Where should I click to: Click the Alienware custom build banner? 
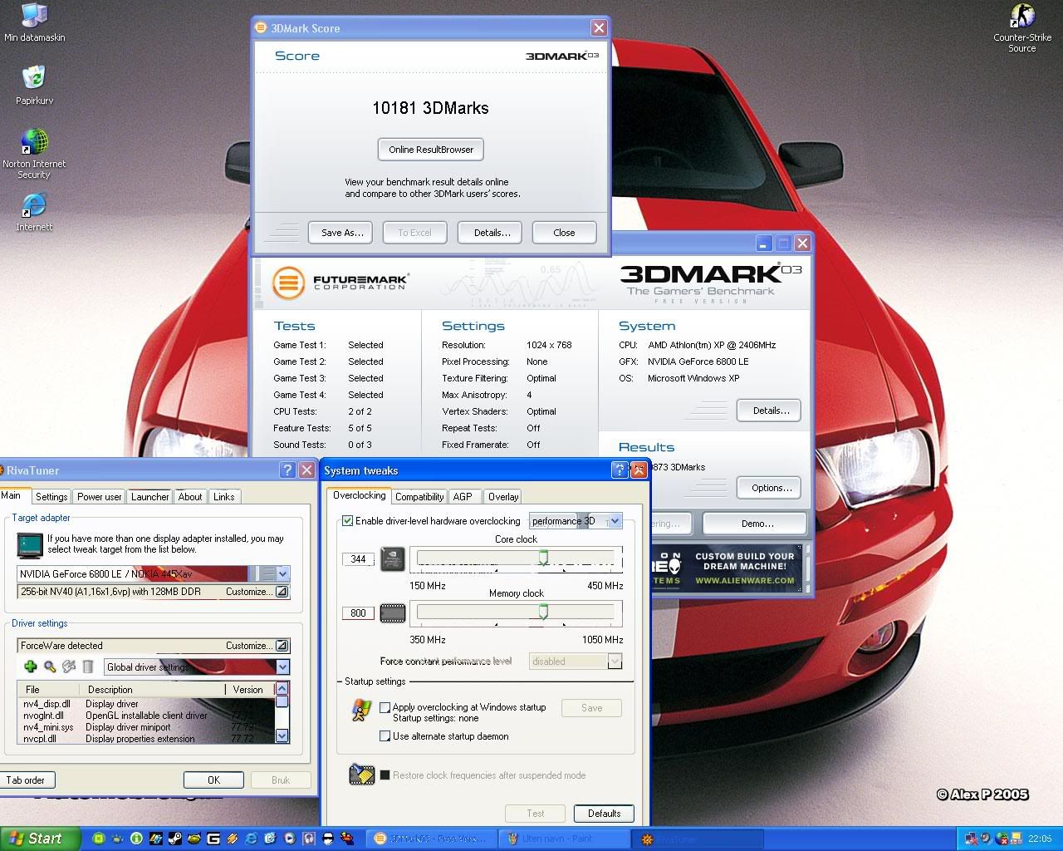[728, 568]
